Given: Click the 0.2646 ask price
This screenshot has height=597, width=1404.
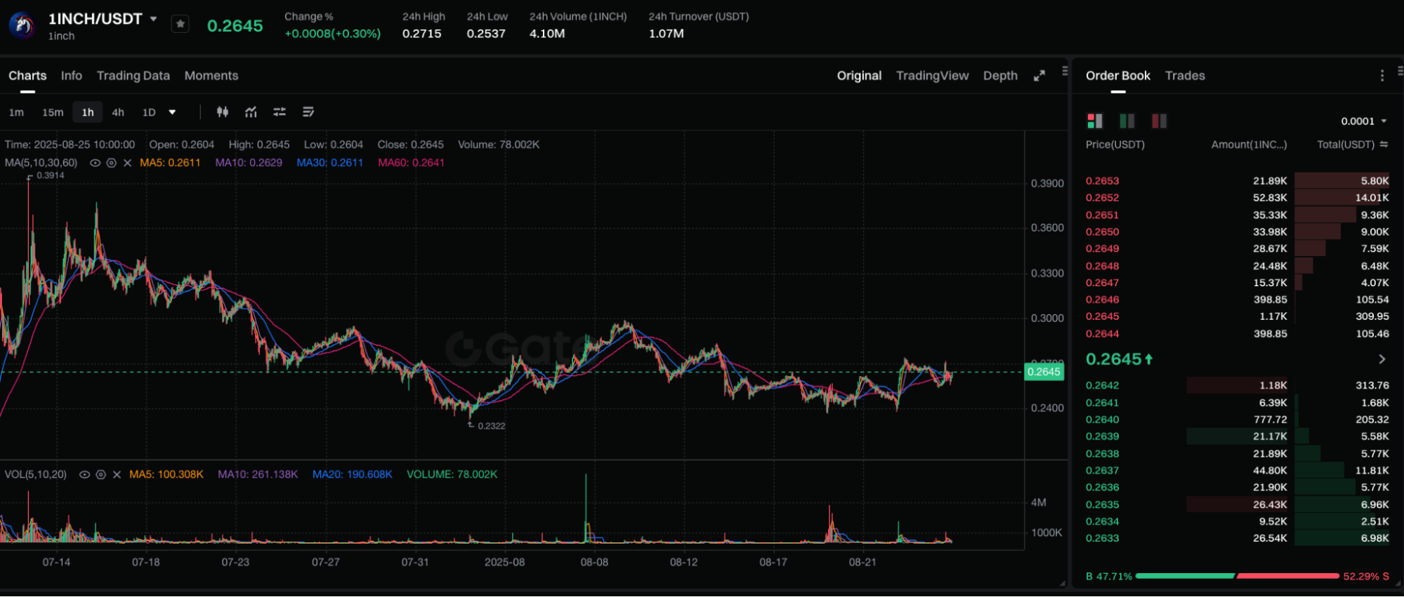Looking at the screenshot, I should coord(1102,300).
